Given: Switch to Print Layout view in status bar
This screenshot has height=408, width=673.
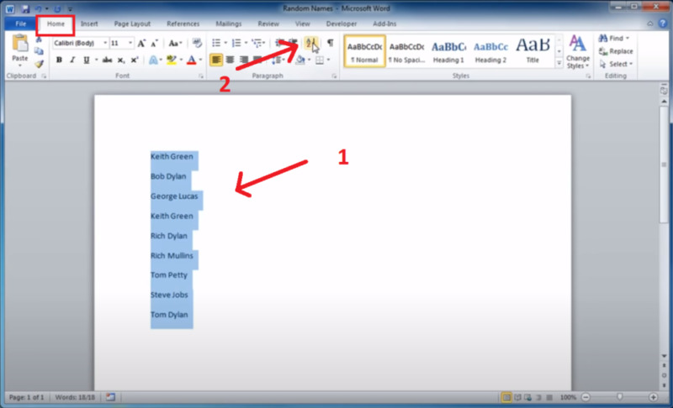Looking at the screenshot, I should 506,397.
